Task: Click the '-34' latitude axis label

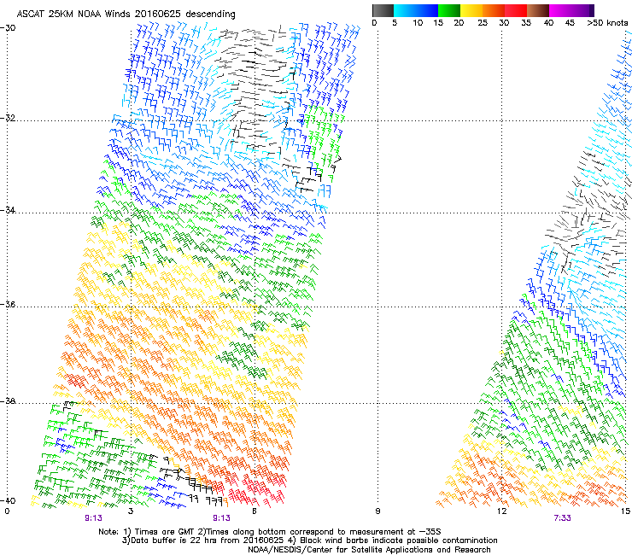Action: click(x=9, y=210)
